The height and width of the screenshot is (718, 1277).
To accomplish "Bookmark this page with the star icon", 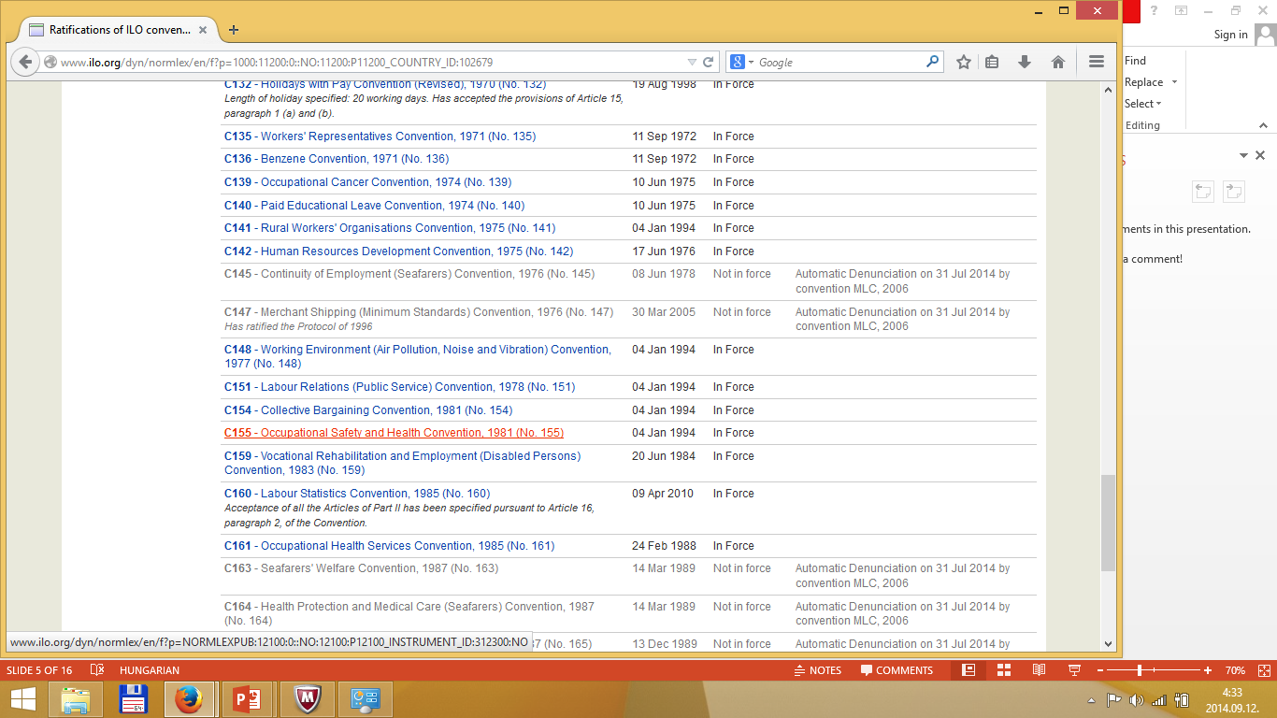I will (x=964, y=62).
